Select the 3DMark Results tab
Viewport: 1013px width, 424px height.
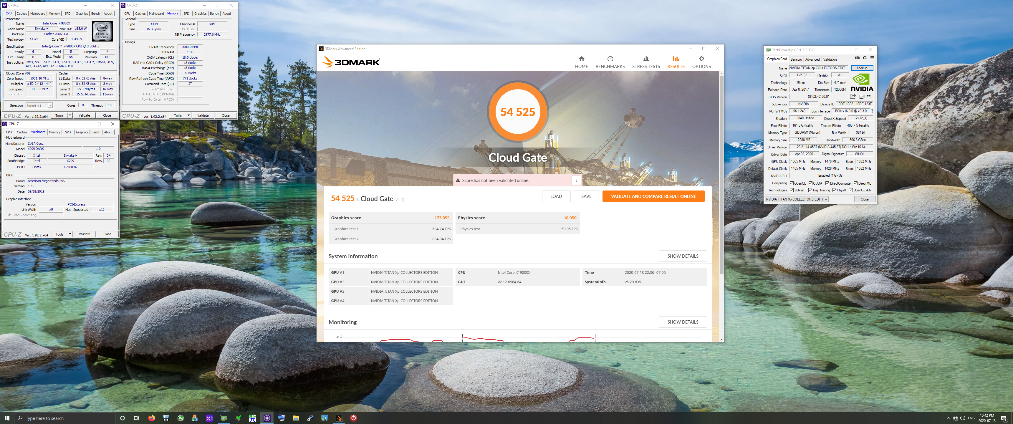[x=676, y=62]
